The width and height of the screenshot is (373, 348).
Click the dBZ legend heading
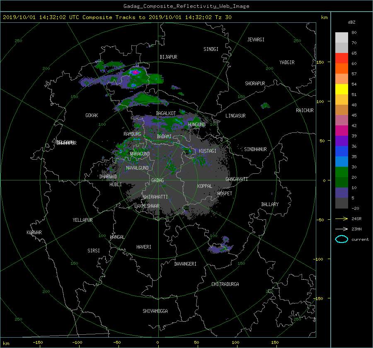coord(351,22)
